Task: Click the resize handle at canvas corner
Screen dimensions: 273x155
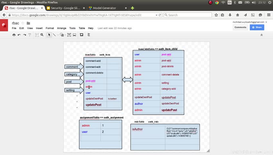Action: click(x=208, y=150)
